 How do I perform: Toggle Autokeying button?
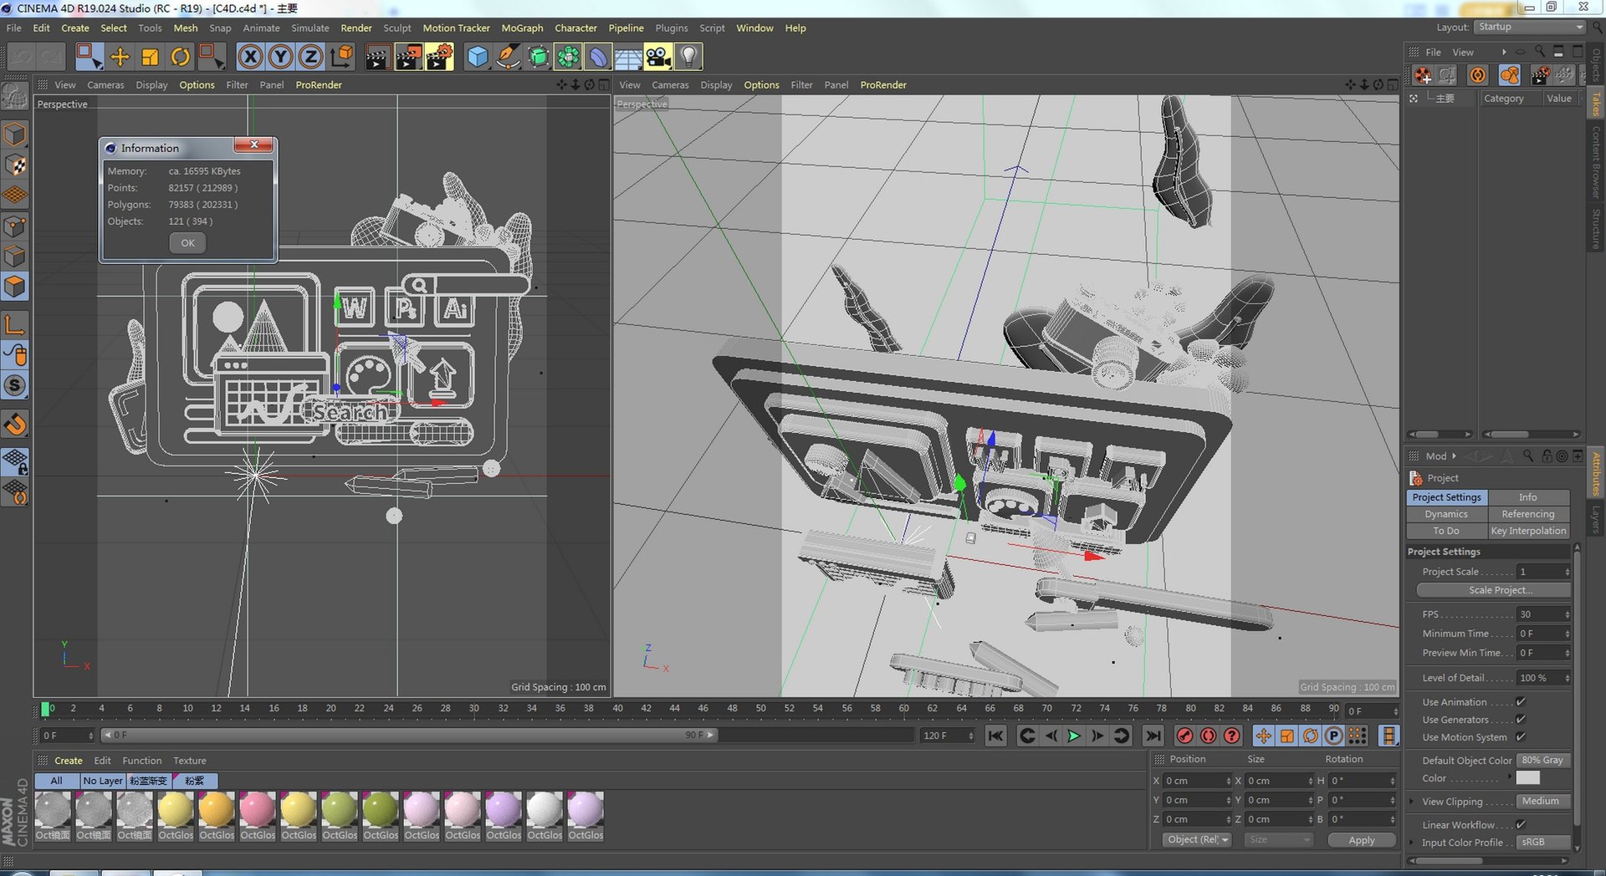pos(1208,736)
